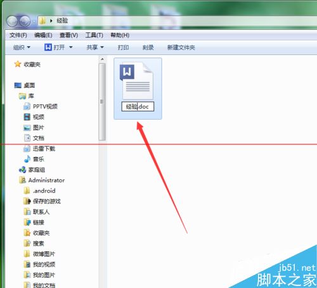The height and width of the screenshot is (288, 317).
Task: Click the WPS icon beside 打开
Action: click(x=48, y=47)
